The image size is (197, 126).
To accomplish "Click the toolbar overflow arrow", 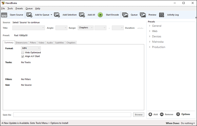I will click(196, 18).
